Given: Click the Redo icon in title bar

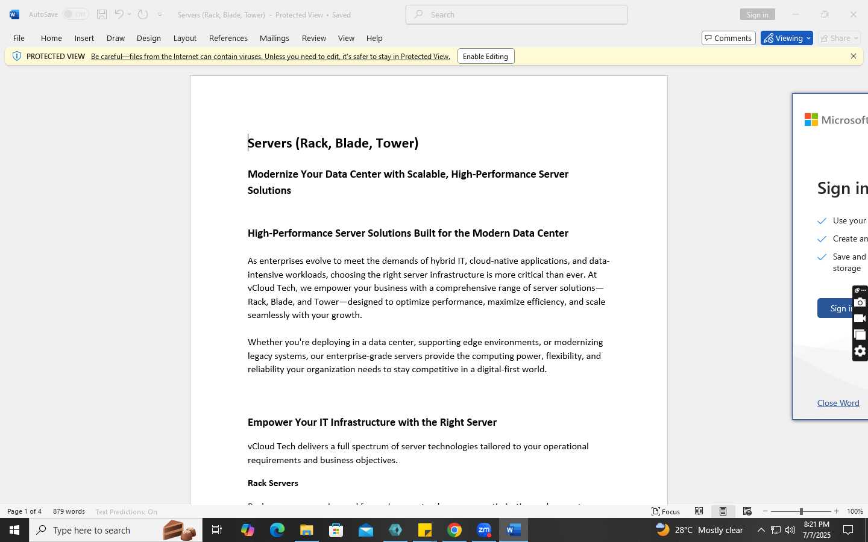Looking at the screenshot, I should (x=143, y=14).
